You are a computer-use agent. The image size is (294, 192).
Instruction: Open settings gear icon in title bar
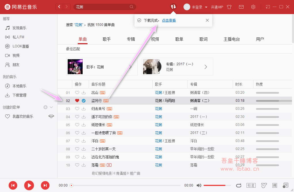253,7
